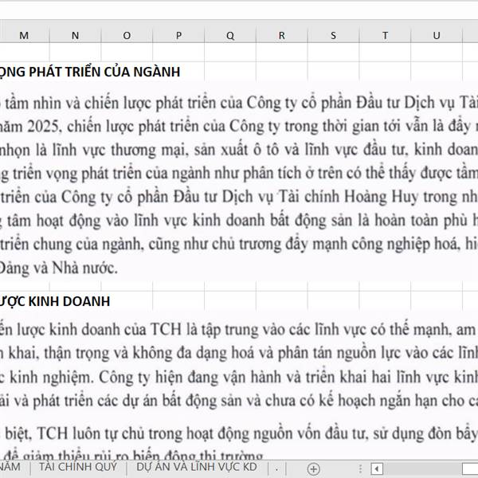The width and height of the screenshot is (478, 478).
Task: Select column N header
Action: [x=76, y=35]
